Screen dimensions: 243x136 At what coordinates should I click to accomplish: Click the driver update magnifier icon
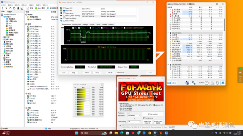[x=48, y=8]
